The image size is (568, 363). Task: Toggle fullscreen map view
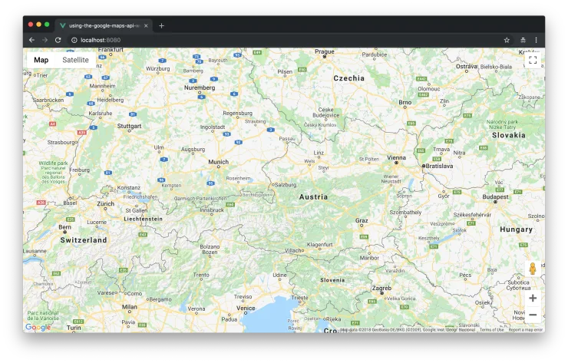pos(533,60)
